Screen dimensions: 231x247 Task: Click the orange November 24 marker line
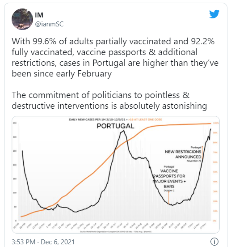pos(202,153)
